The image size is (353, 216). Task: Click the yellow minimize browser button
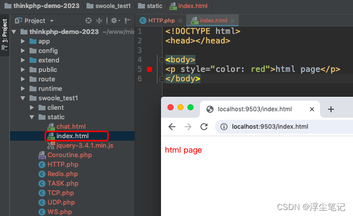click(180, 107)
